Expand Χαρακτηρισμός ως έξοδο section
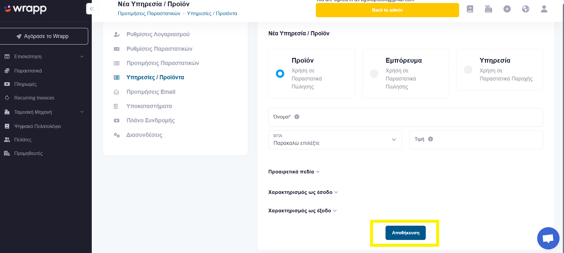564x253 pixels. tap(302, 211)
